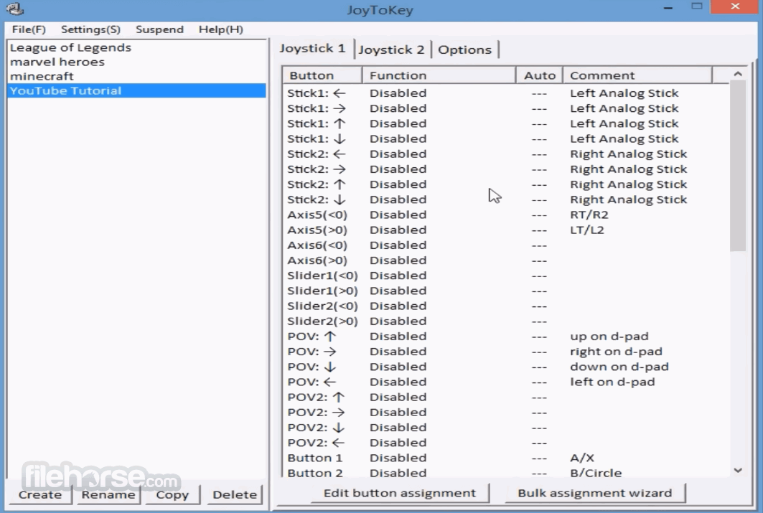
Task: Switch to the Joystick 2 tab
Action: (391, 50)
